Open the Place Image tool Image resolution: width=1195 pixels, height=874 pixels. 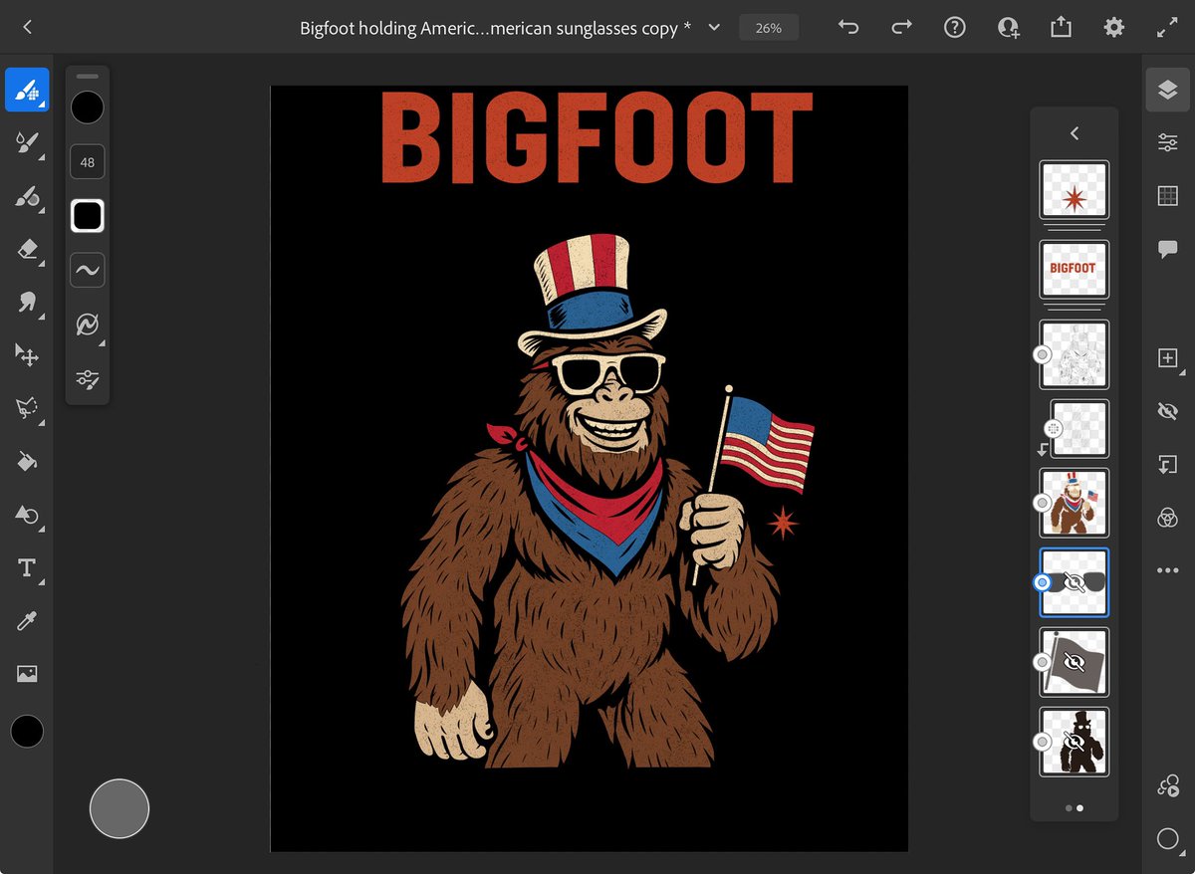click(27, 674)
